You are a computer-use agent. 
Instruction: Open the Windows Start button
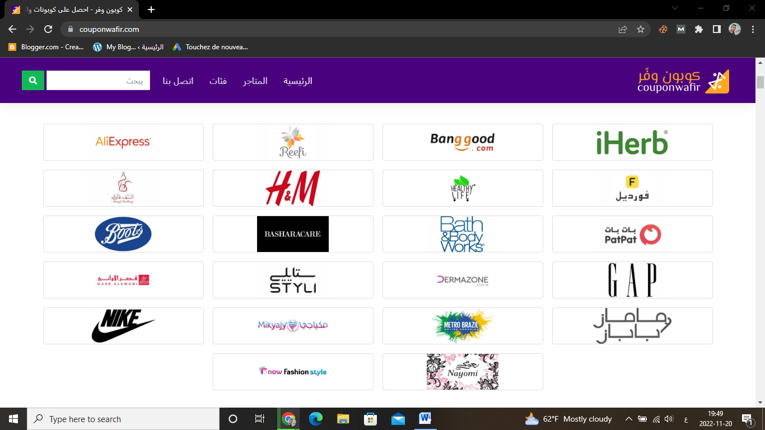tap(13, 419)
